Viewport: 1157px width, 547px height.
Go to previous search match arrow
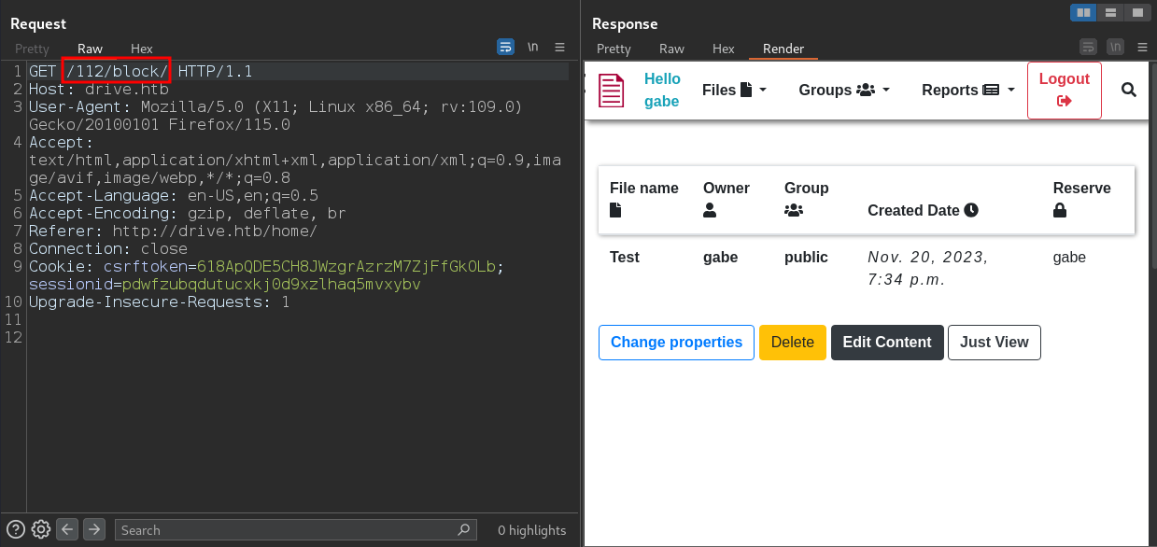coord(67,529)
